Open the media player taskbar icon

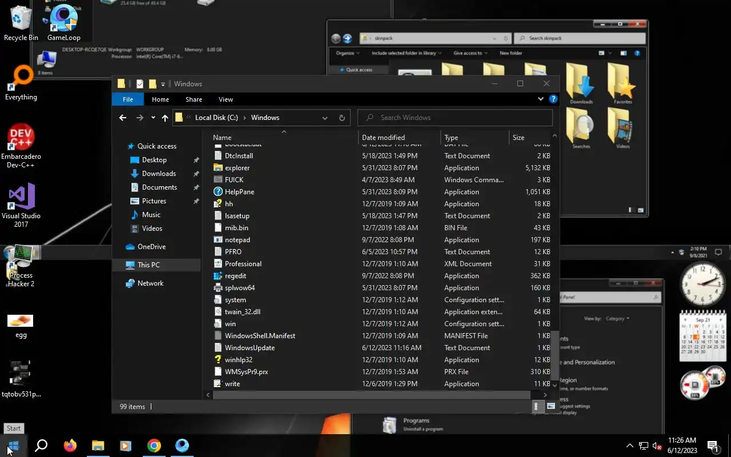pos(126,446)
